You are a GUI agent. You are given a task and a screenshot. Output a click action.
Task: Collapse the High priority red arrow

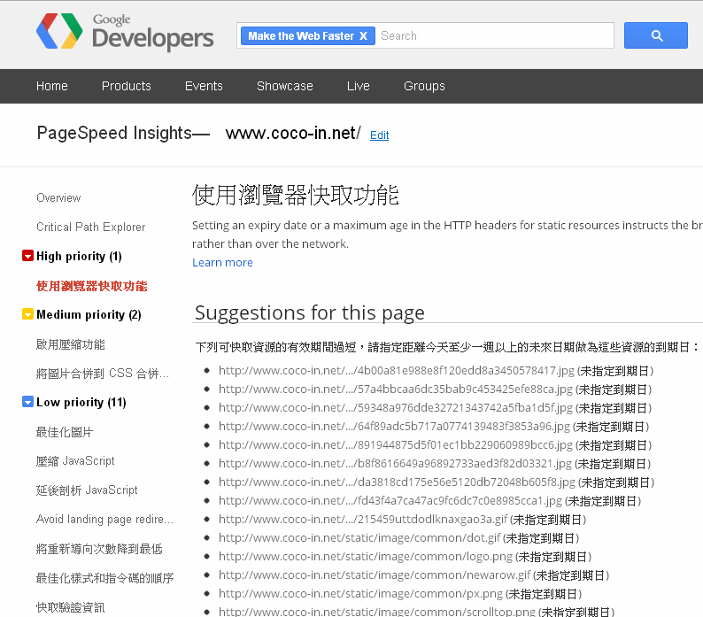pyautogui.click(x=27, y=256)
